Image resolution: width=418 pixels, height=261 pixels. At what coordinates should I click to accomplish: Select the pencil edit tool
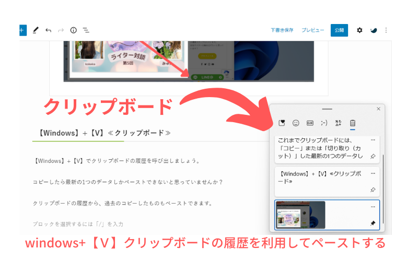tap(36, 30)
